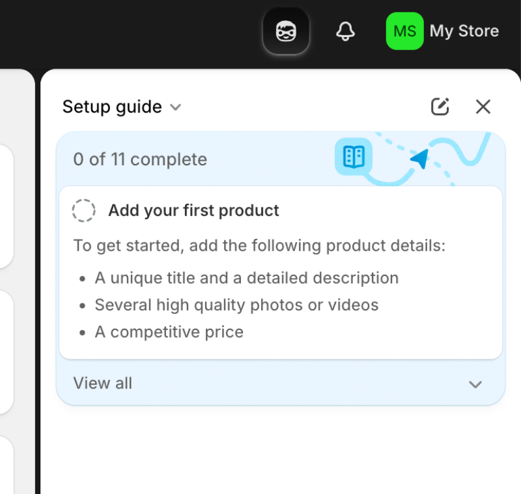Dismiss the Setup guide with the X
Viewport: 521px width, 494px height.
pos(483,106)
